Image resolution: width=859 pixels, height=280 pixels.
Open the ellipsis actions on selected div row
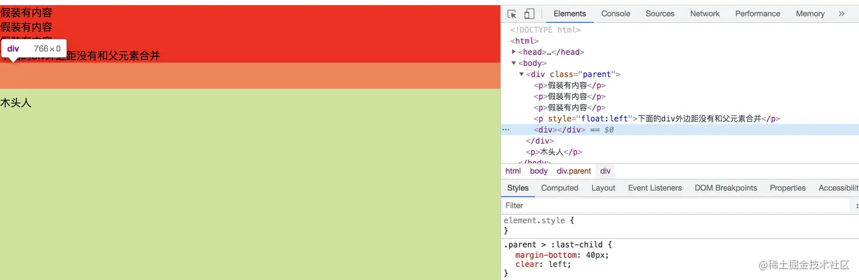[x=505, y=130]
